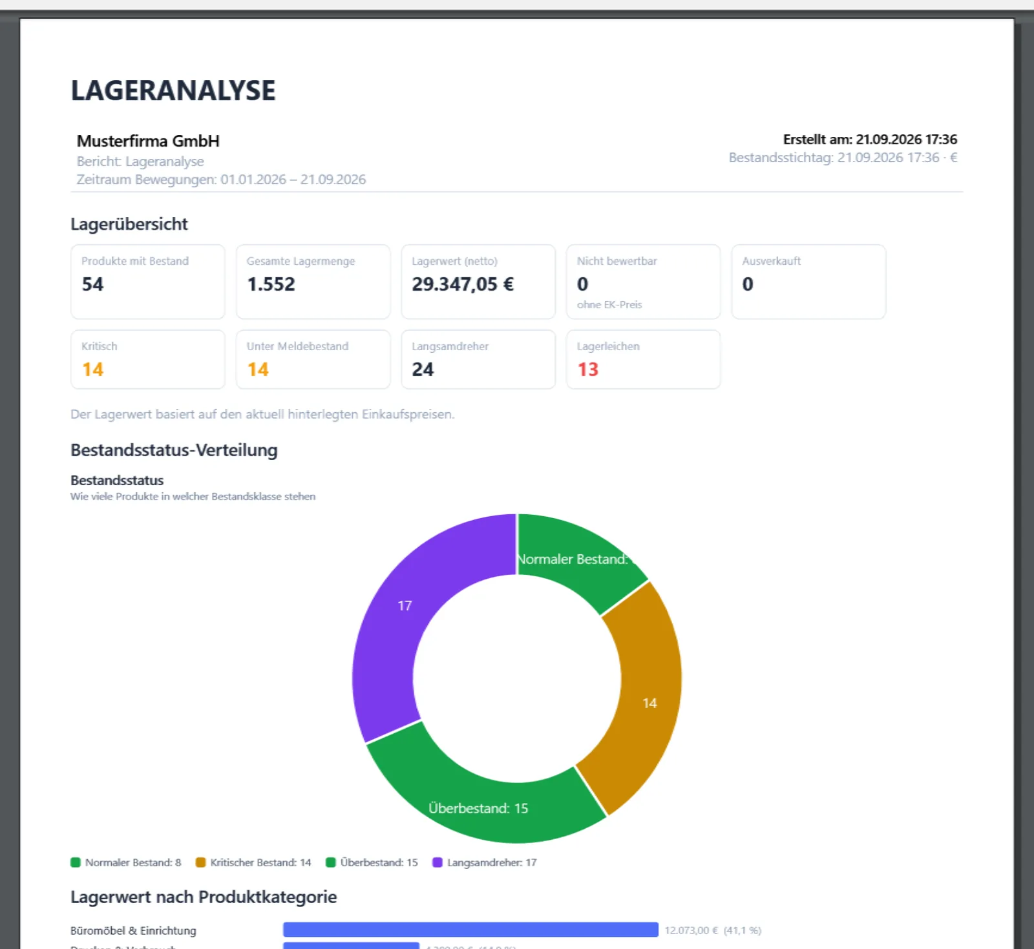Click the red Lagerleichen count 13
Image resolution: width=1034 pixels, height=949 pixels.
pyautogui.click(x=588, y=370)
